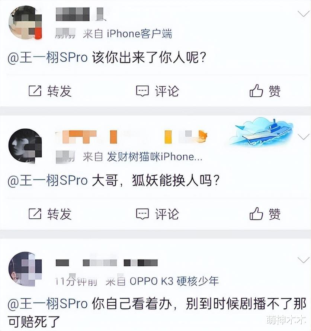Image resolution: width=311 pixels, height=331 pixels.
Task: Like the first post with thumbs-up
Action: (x=256, y=91)
